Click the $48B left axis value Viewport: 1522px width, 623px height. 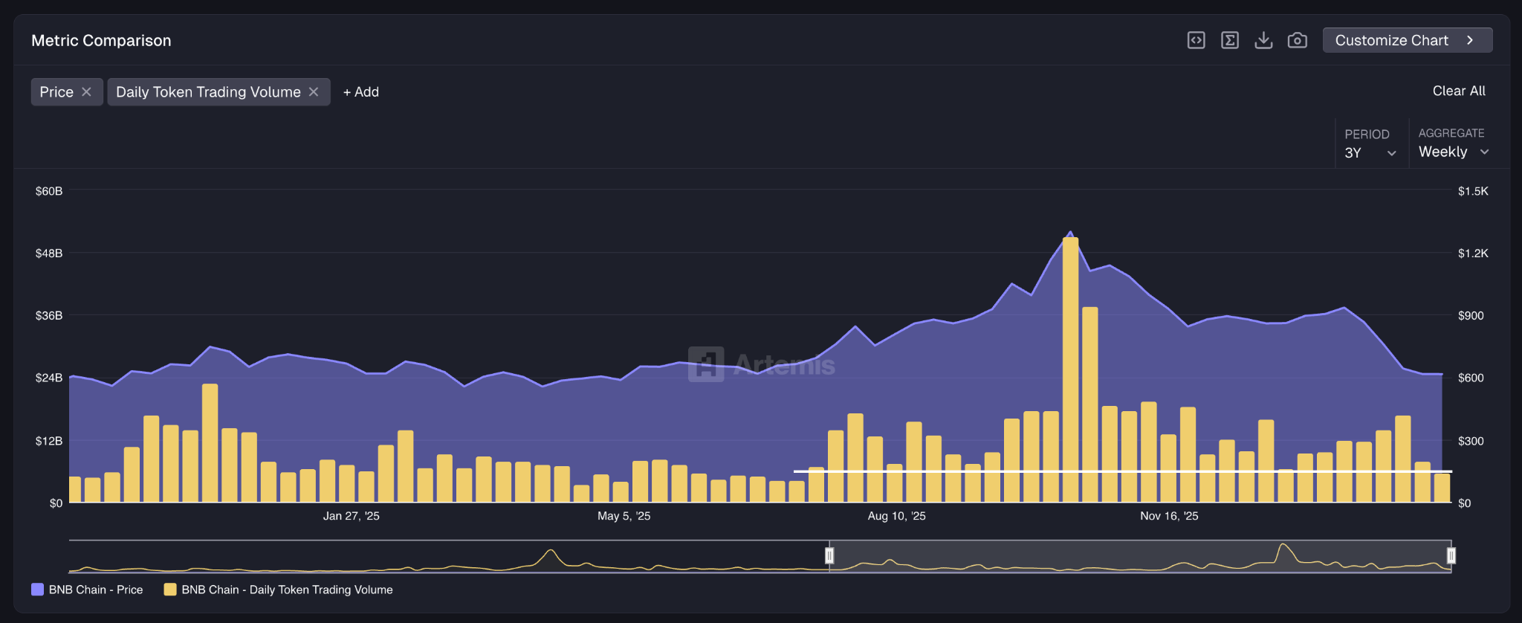coord(49,254)
